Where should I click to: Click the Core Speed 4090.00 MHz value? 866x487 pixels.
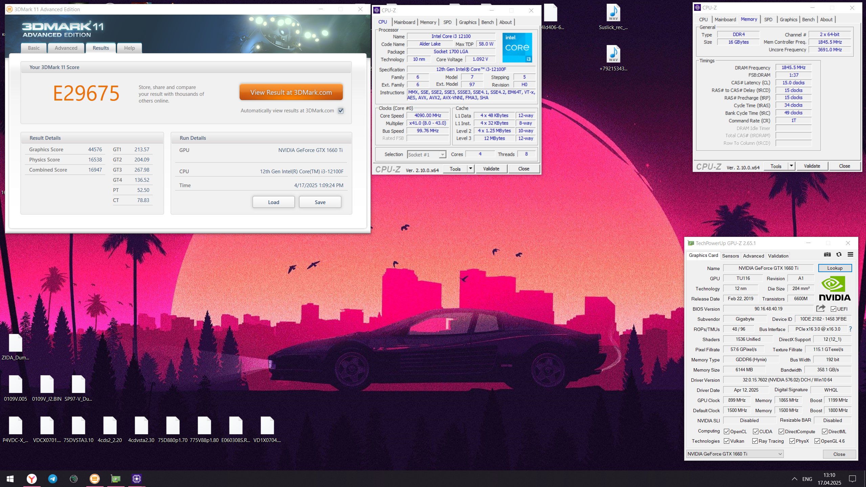tap(428, 115)
